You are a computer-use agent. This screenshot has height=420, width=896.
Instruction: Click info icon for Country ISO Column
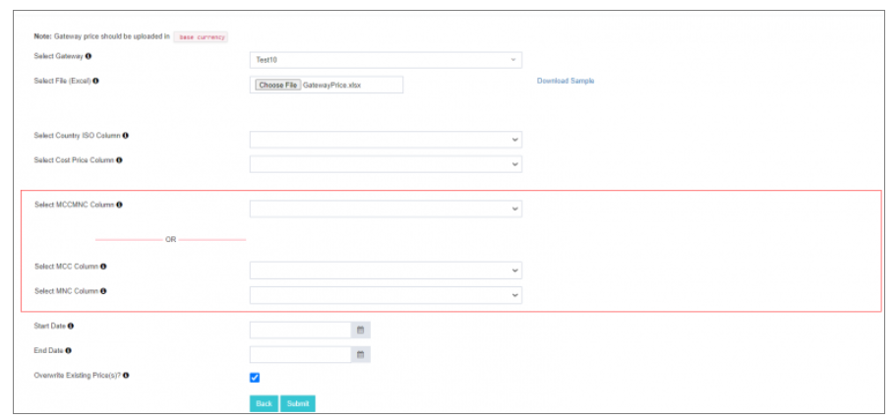(x=125, y=136)
